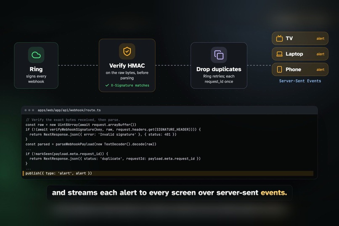This screenshot has height=226, width=339.
Task: Click the Verify HMAC heading
Action: [x=127, y=66]
